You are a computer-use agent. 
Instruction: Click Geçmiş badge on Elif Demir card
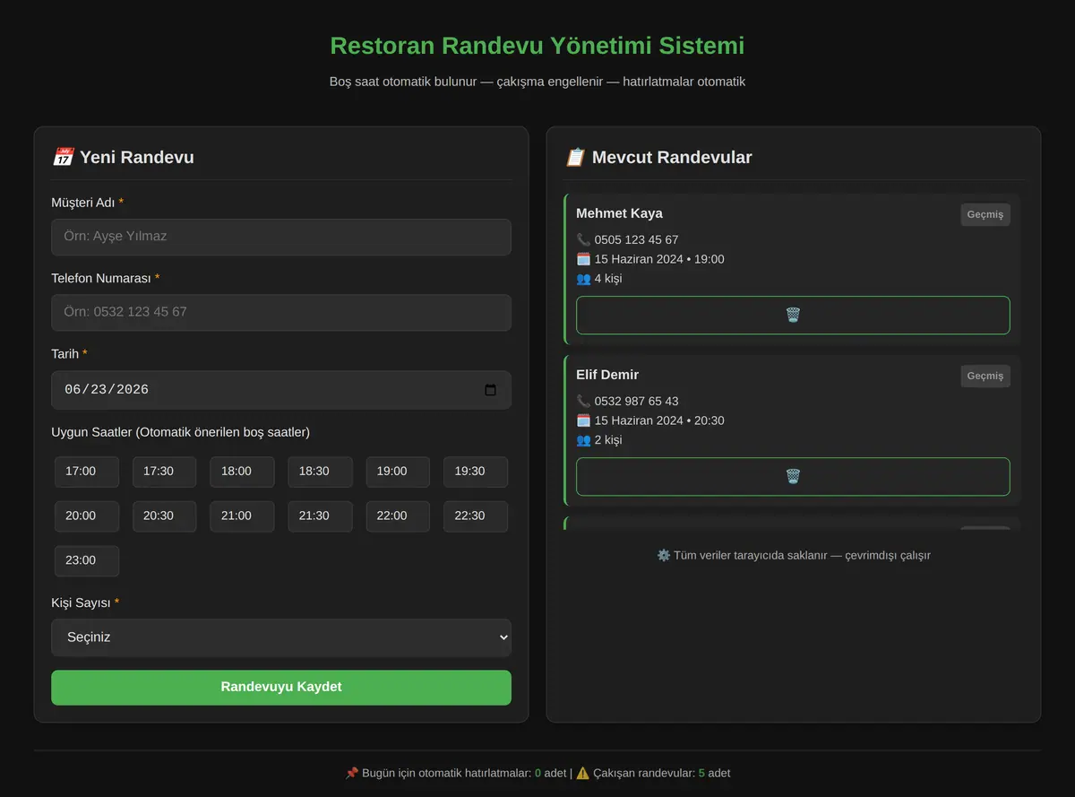point(985,377)
